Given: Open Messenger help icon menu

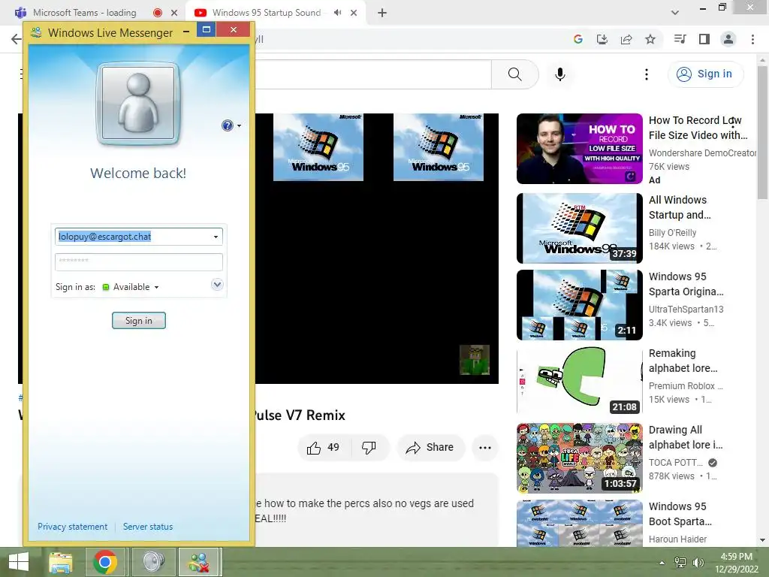Looking at the screenshot, I should point(231,125).
